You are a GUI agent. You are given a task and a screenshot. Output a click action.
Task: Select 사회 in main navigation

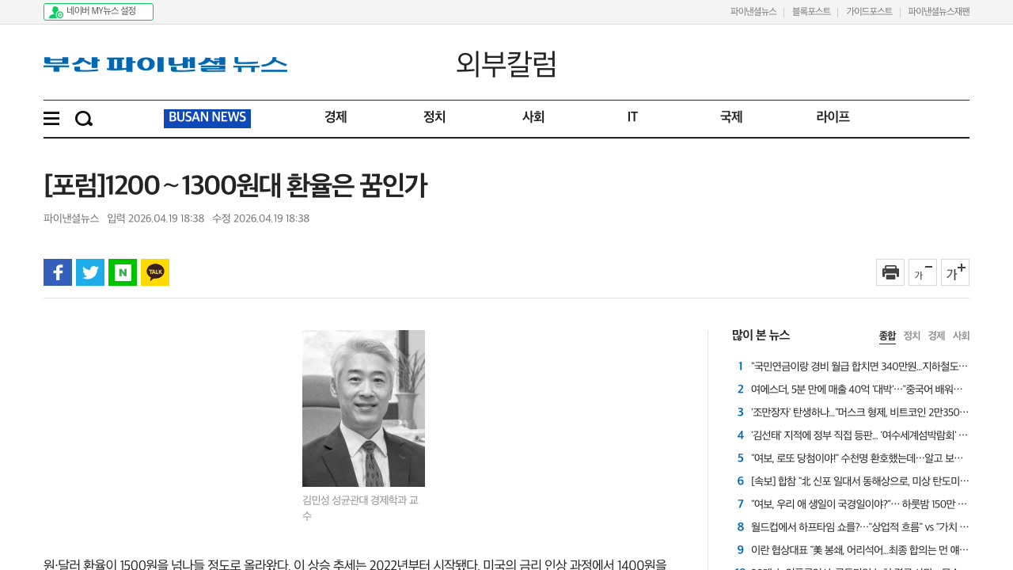point(533,117)
